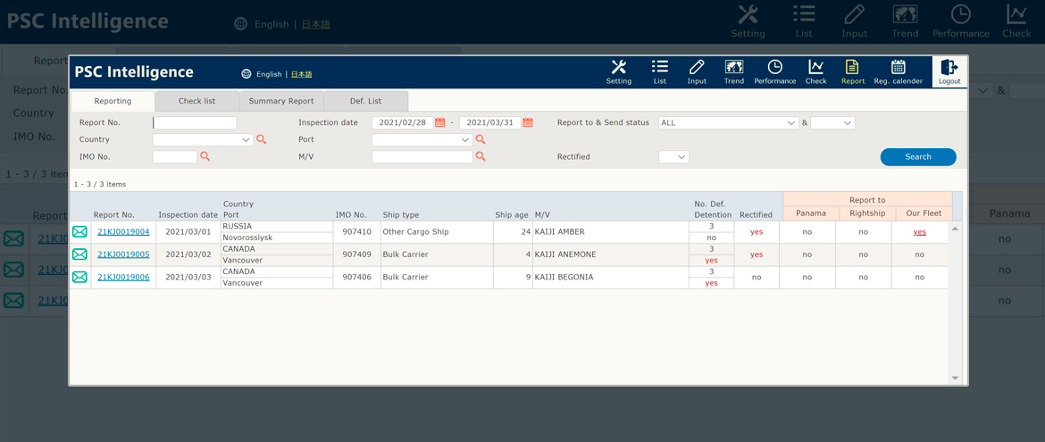Open the Setting wrench icon in the front window

[x=618, y=67]
